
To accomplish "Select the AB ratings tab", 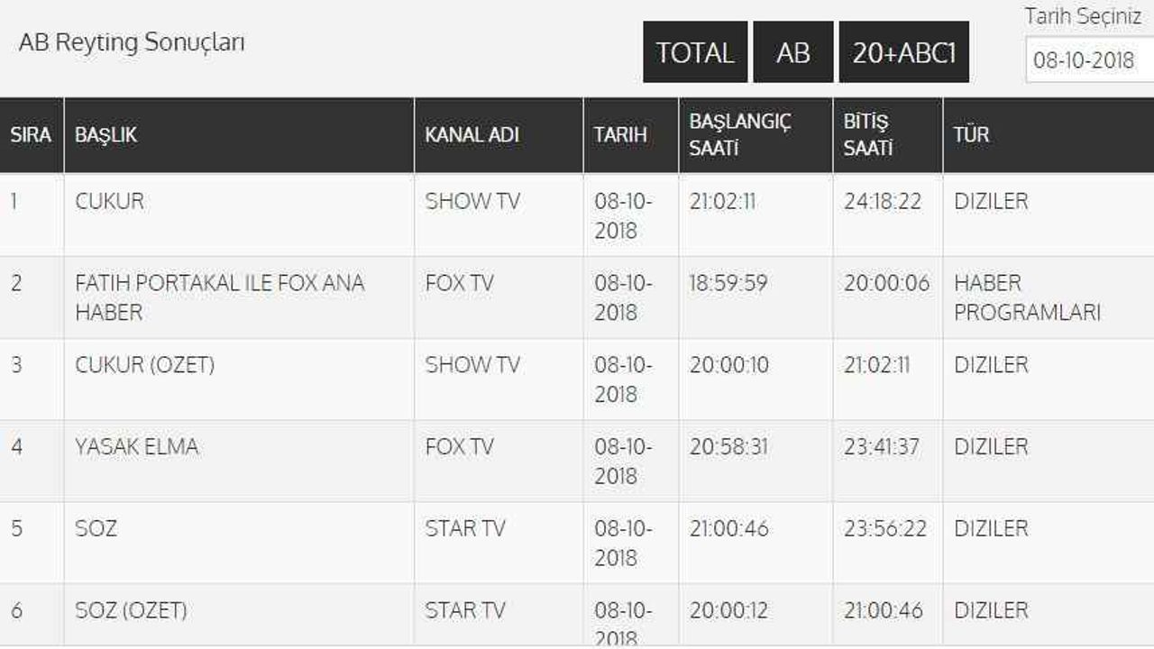I will point(792,52).
